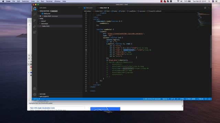Click errors and warnings count in status bar
The image size is (220, 123).
[x=37, y=99]
